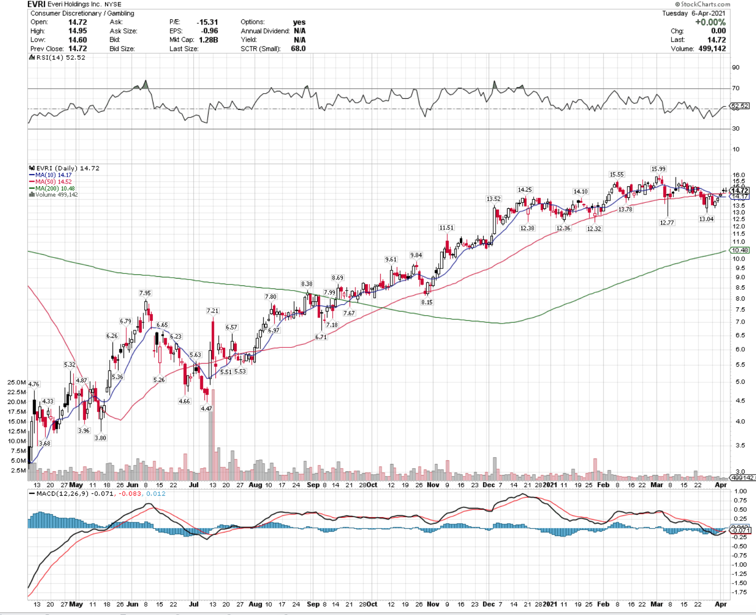The image size is (756, 615).
Task: Select the SCTR (Small) value 68.0
Action: pos(298,49)
